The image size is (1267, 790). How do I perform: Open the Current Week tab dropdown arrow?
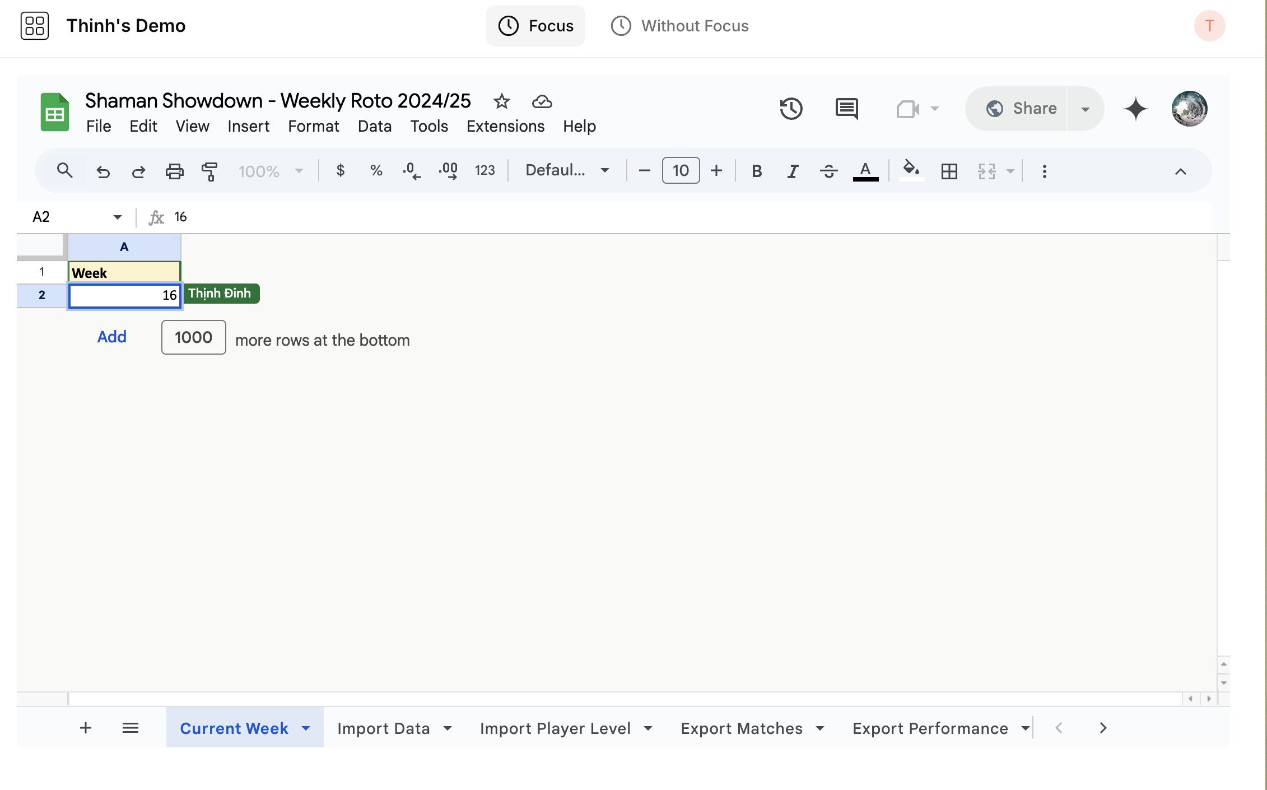[306, 728]
